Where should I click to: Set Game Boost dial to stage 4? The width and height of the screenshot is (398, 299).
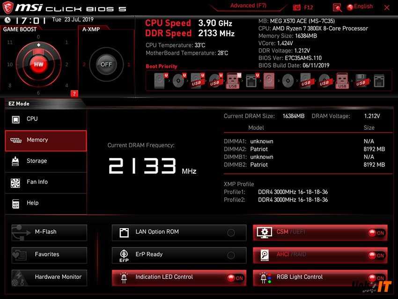click(66, 85)
